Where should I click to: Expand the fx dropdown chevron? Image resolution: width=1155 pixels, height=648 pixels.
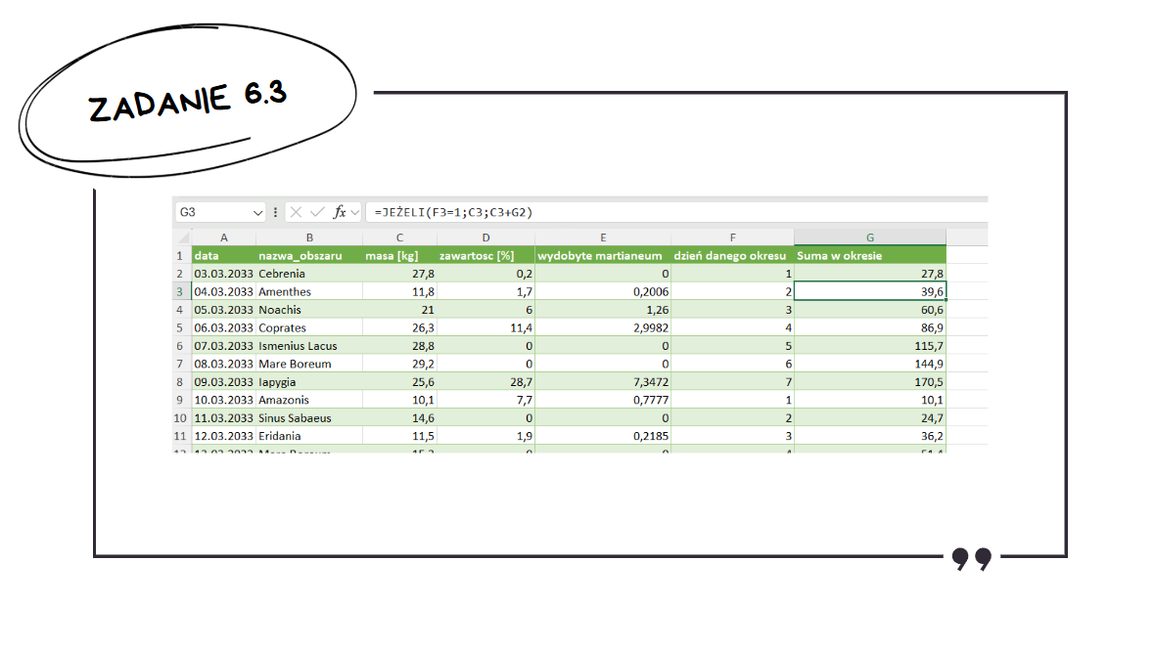click(x=355, y=212)
